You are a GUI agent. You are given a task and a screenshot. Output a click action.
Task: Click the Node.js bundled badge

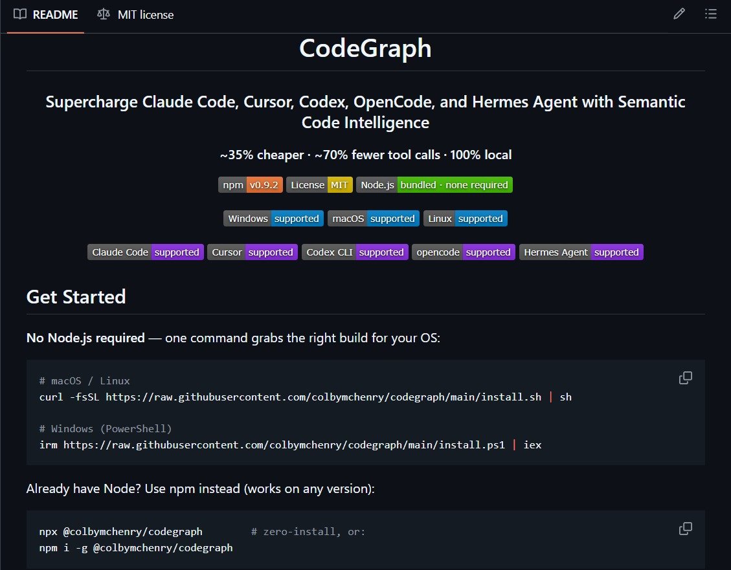(434, 185)
